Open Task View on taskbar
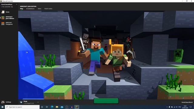 (47, 107)
